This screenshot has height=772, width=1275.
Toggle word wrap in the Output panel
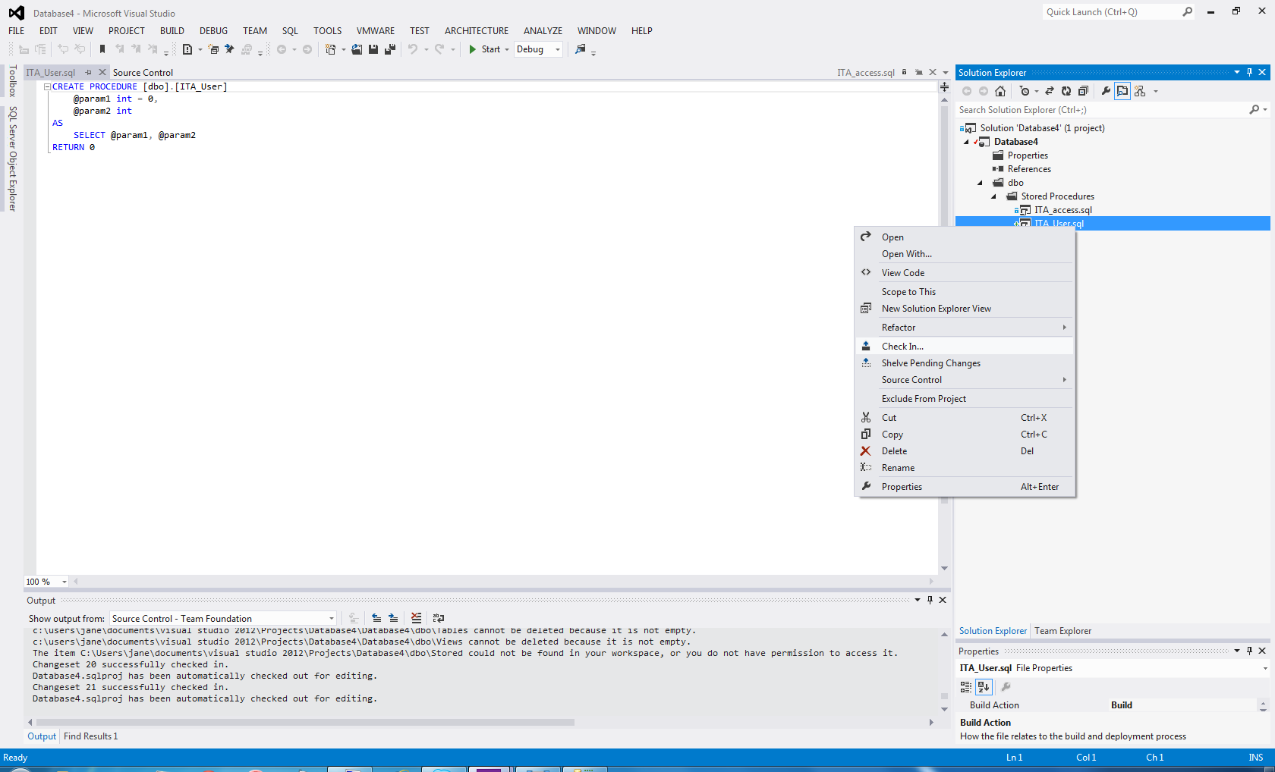439,618
